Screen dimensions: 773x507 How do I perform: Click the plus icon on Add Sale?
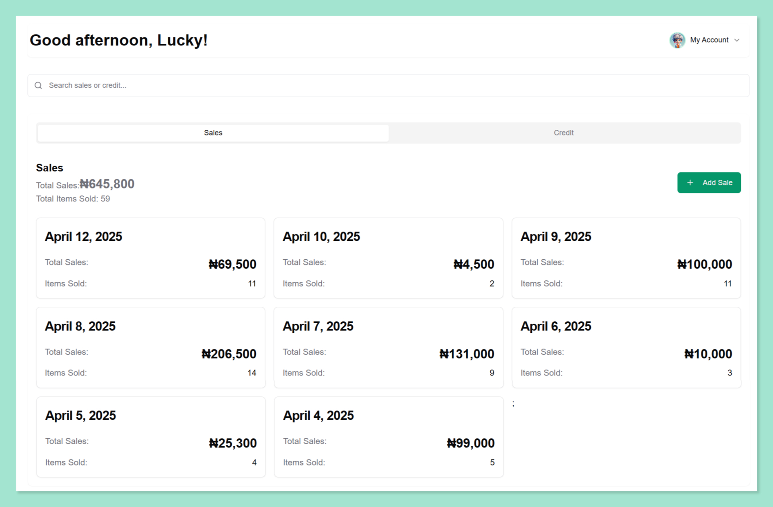coord(690,183)
